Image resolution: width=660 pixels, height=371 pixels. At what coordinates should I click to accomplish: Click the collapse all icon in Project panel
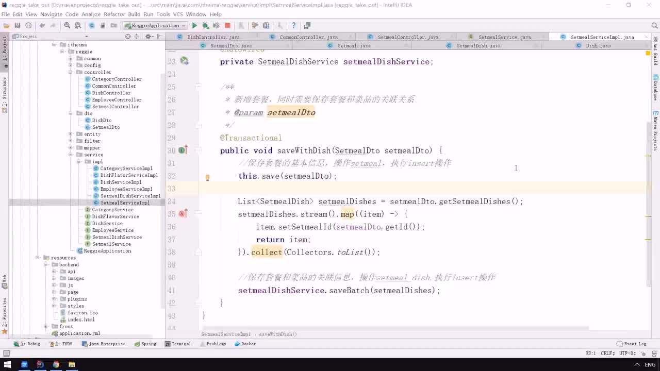[x=137, y=36]
